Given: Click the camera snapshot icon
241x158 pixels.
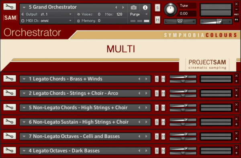Looking at the screenshot, I should coord(134,7).
